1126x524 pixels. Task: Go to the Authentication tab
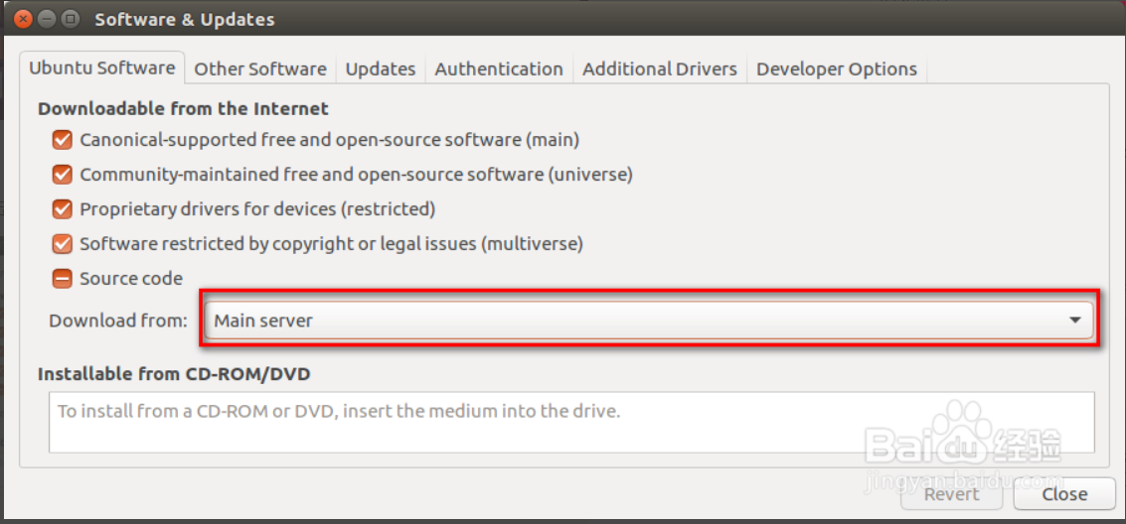pos(499,69)
